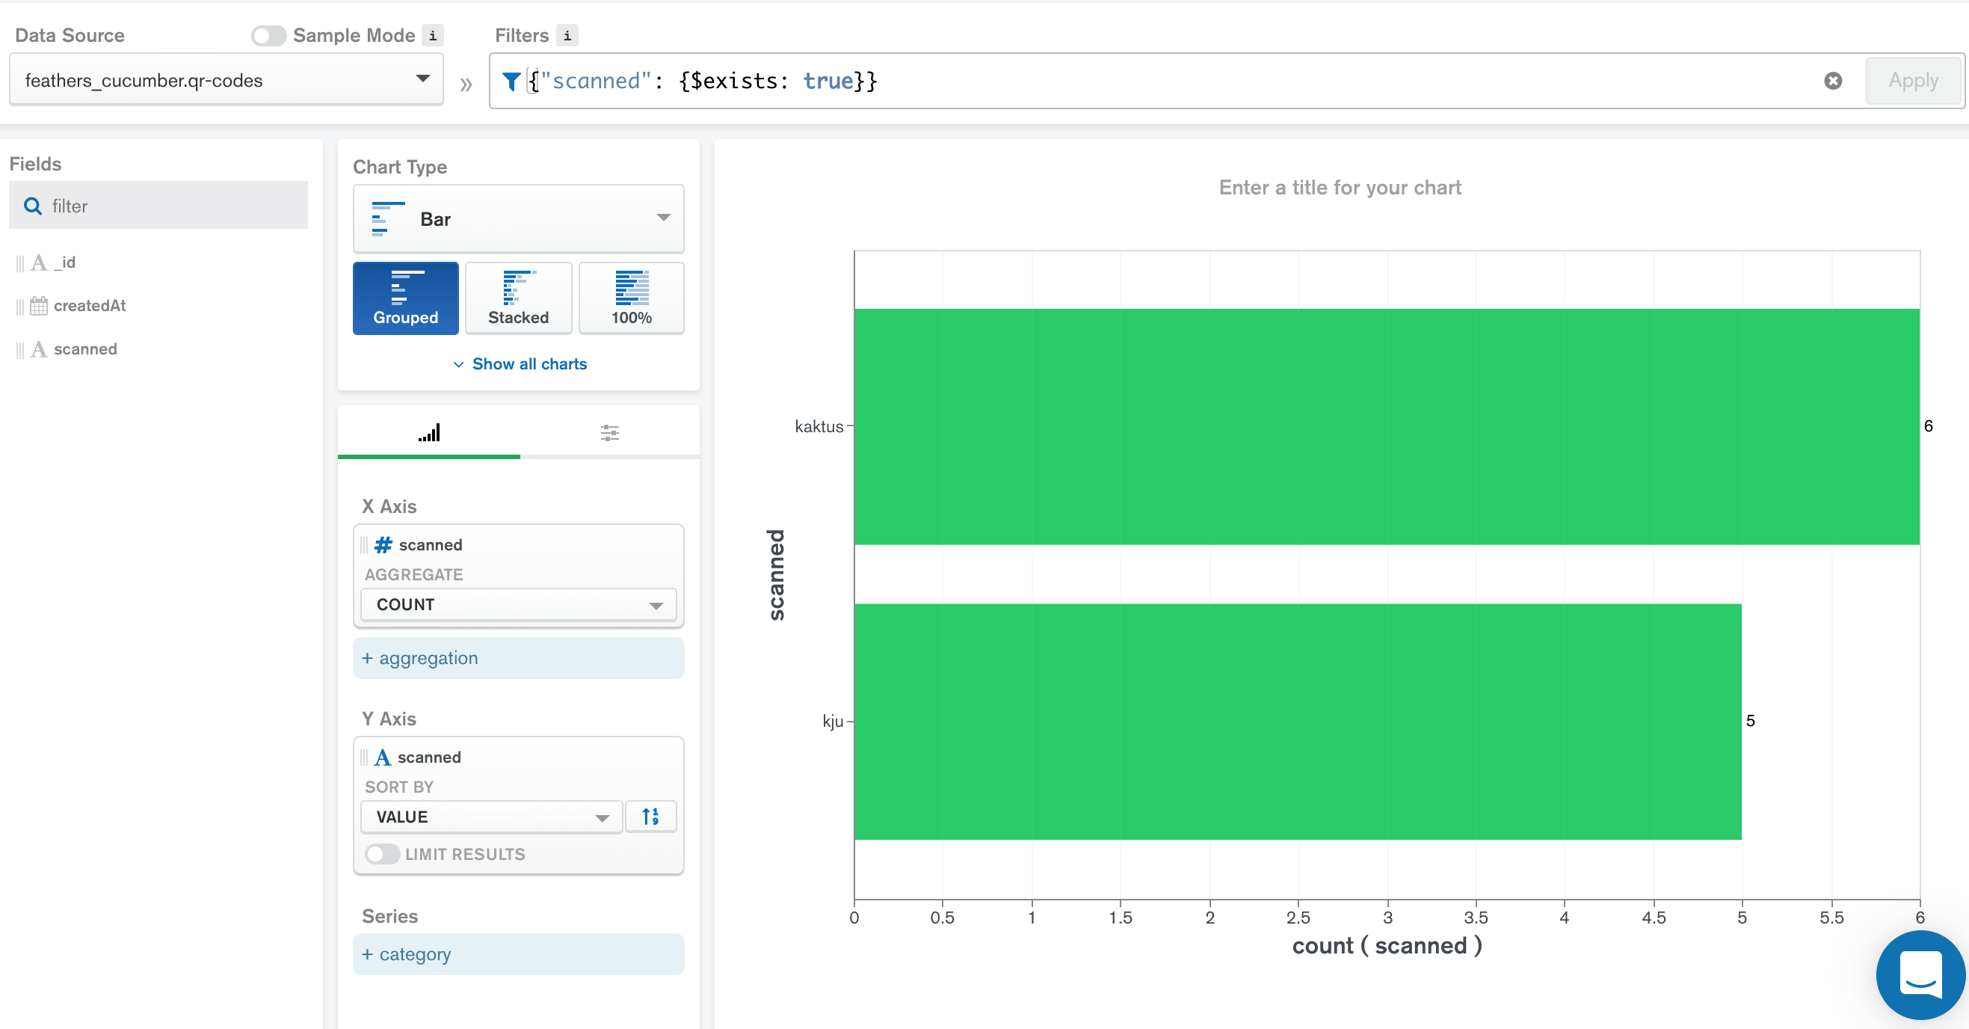Clear the filter query with X icon

(x=1832, y=80)
